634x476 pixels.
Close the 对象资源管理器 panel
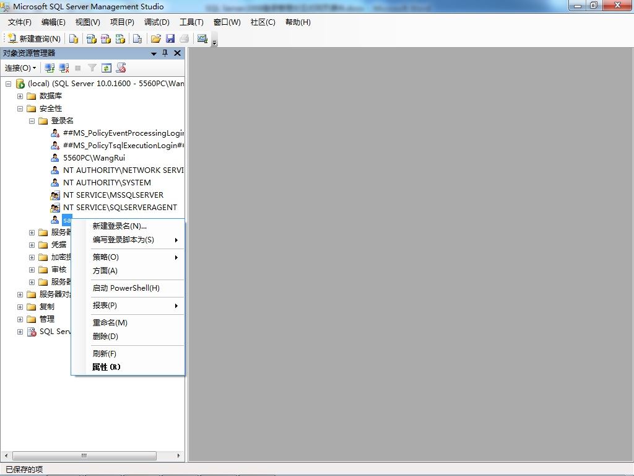pyautogui.click(x=177, y=53)
